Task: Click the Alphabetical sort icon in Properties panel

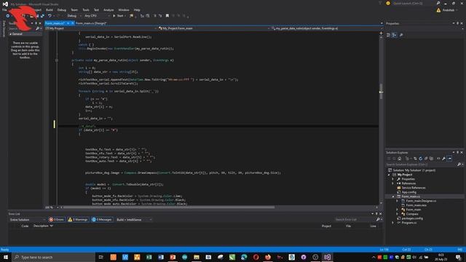Action: pos(394,35)
